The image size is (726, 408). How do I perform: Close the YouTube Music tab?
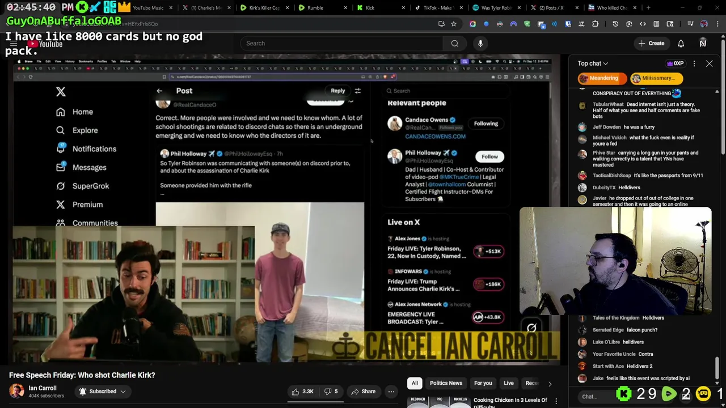coord(171,8)
